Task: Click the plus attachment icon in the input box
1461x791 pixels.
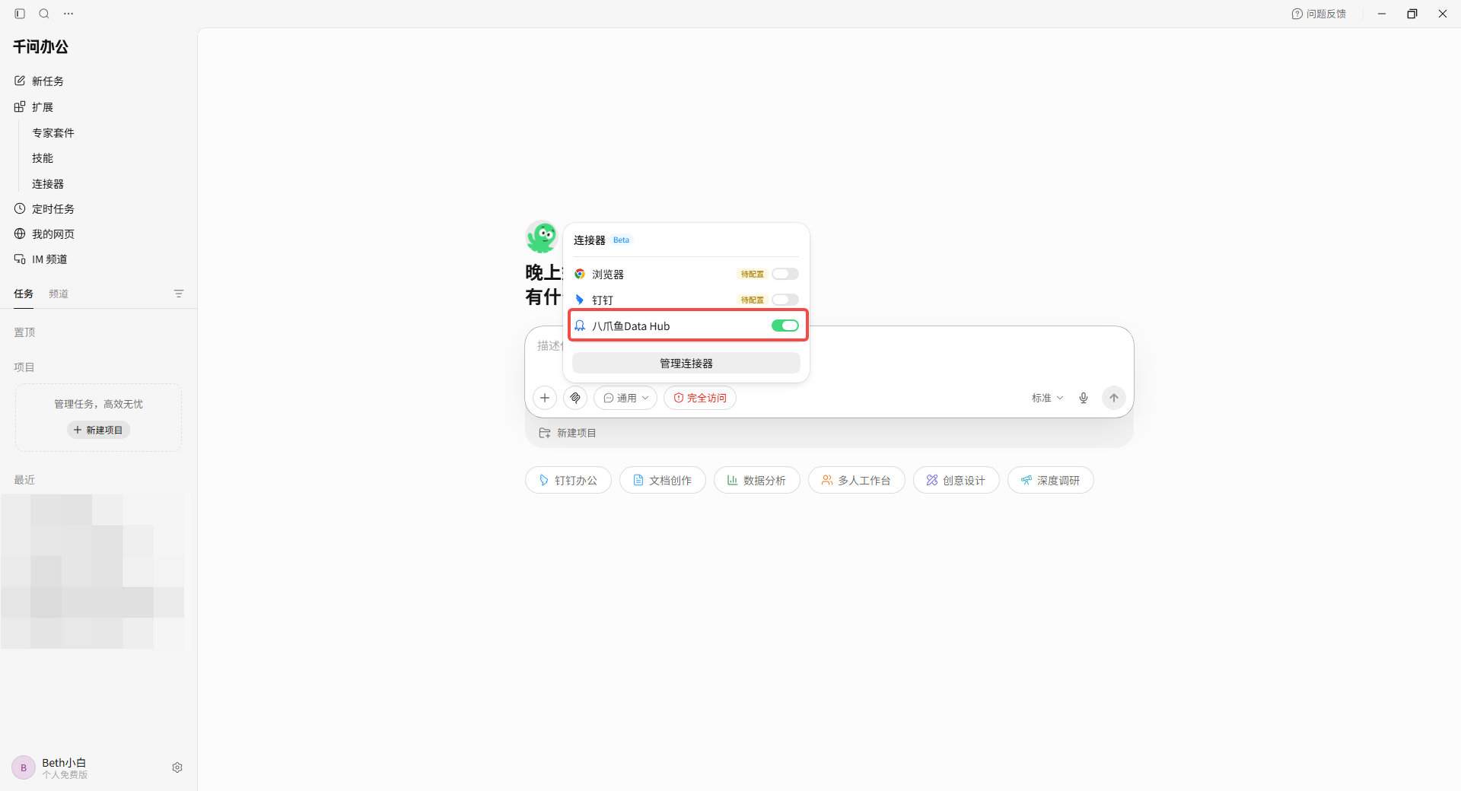Action: (545, 398)
